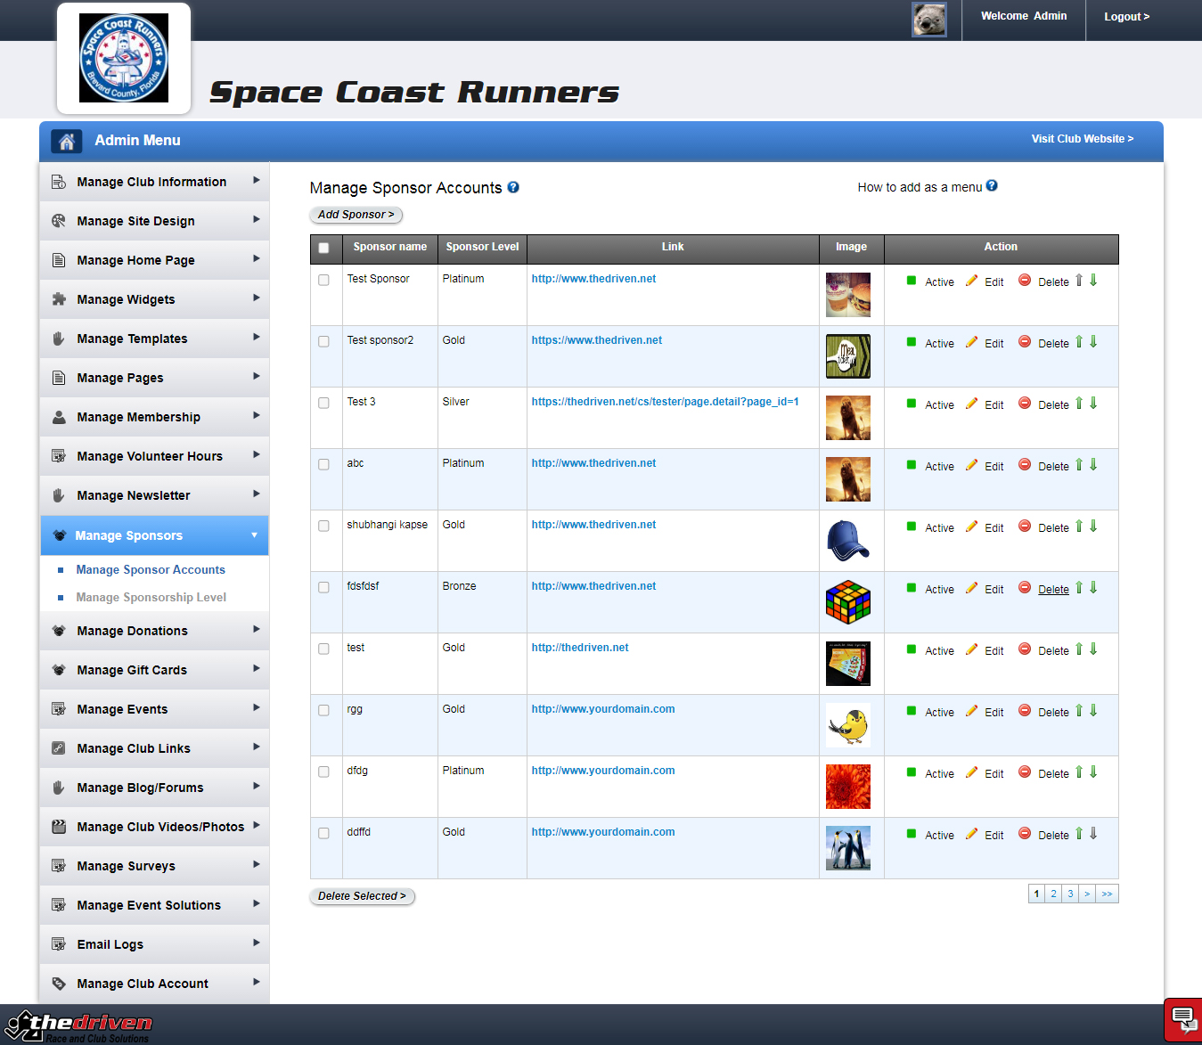The width and height of the screenshot is (1202, 1045).
Task: Click the Add Sponsor button
Action: tap(356, 215)
